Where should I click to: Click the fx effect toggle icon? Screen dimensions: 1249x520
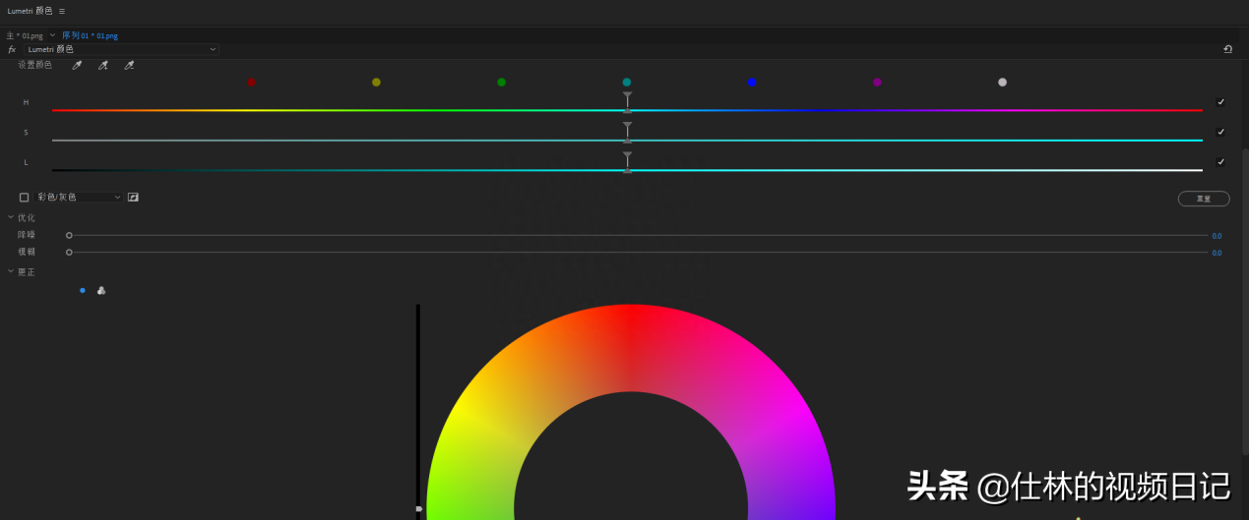[x=12, y=49]
